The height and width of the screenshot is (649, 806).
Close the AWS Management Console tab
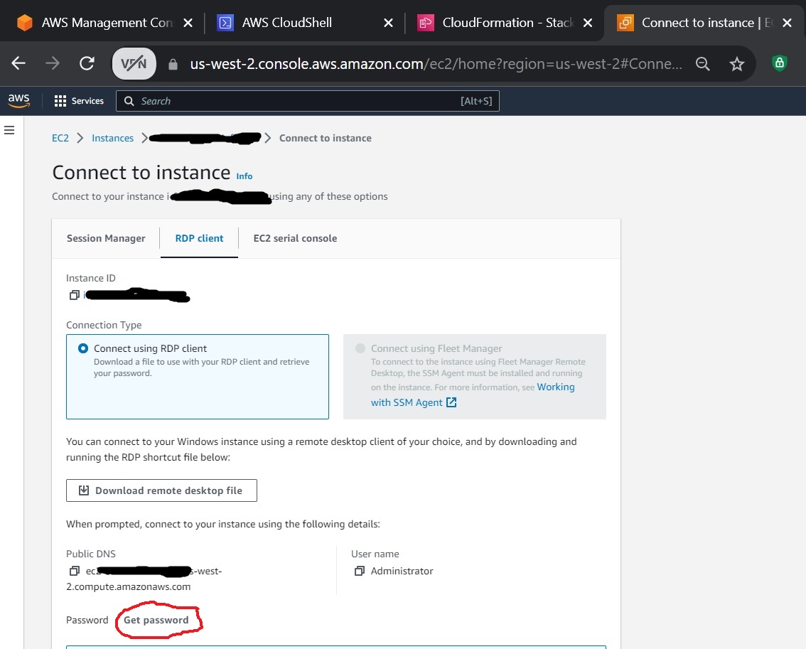[x=188, y=23]
